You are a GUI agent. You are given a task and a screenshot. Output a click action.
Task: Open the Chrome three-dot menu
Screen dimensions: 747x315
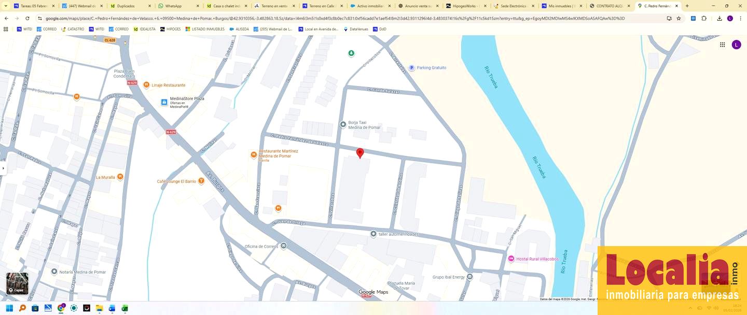tap(740, 18)
